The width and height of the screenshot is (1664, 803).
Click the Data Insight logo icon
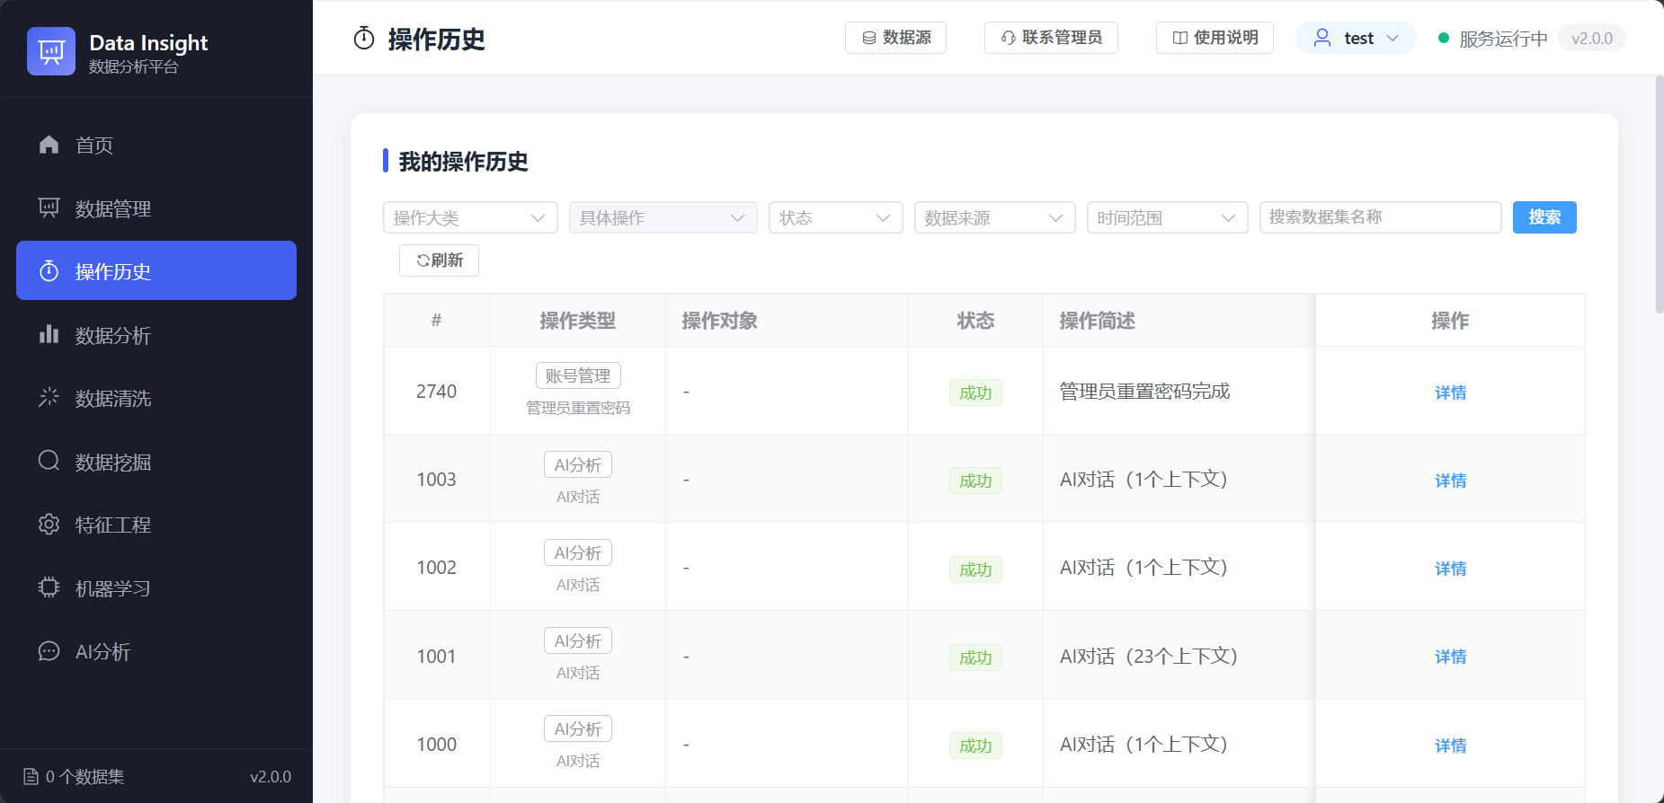coord(51,51)
